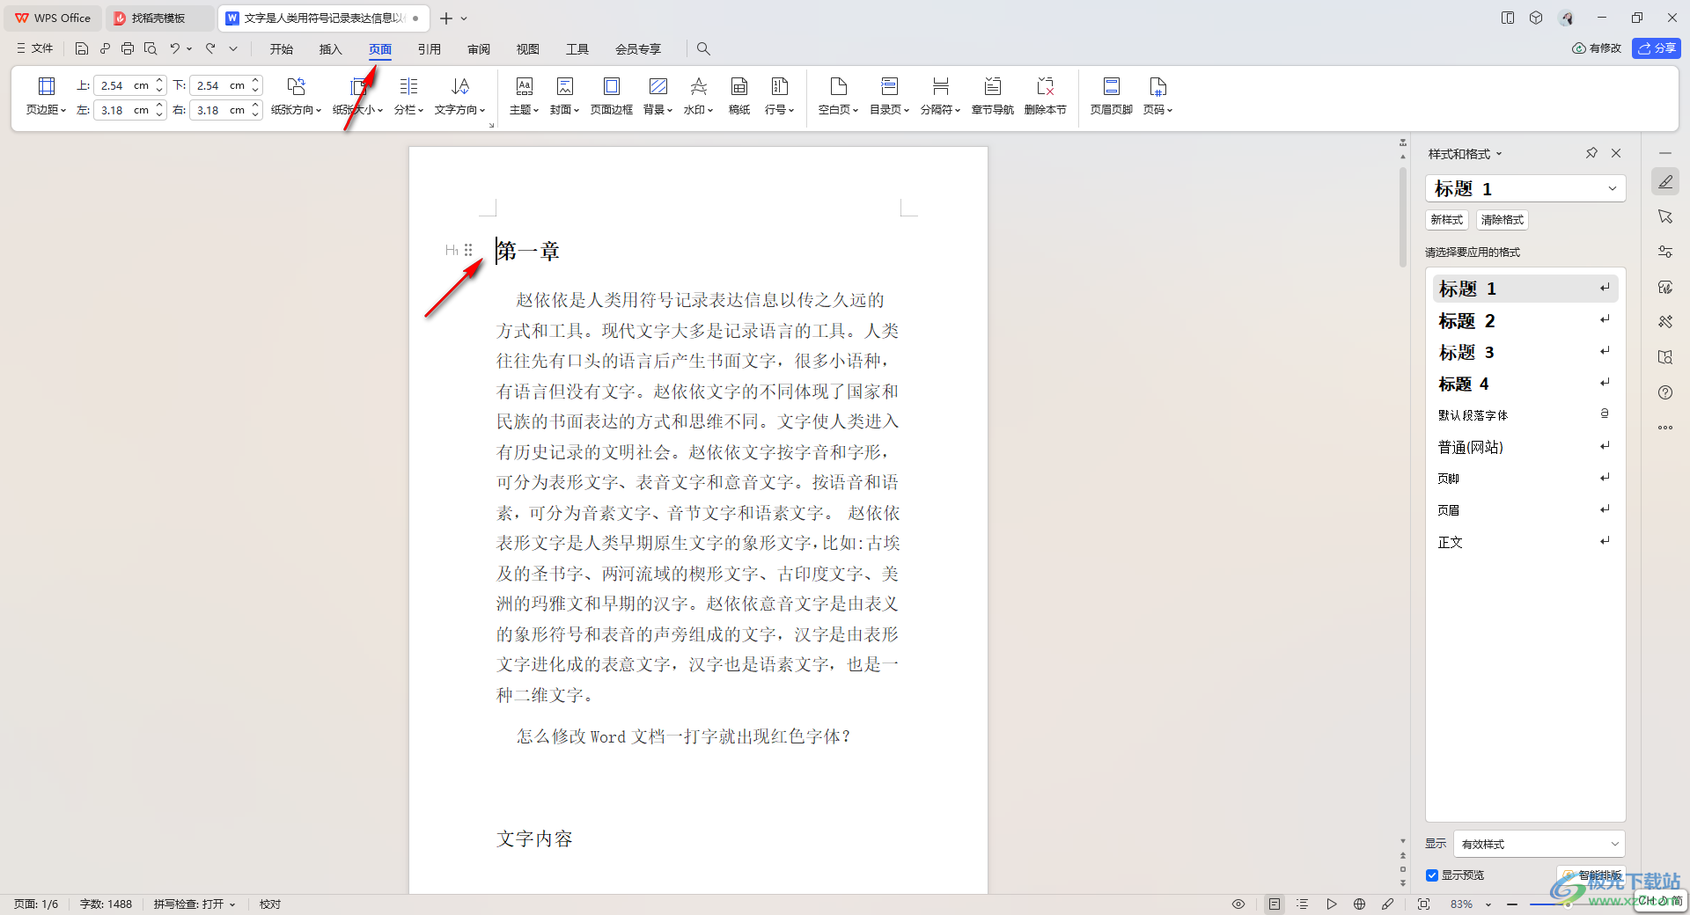Open the 引用 ribbon tab
Image resolution: width=1690 pixels, height=915 pixels.
pos(430,49)
